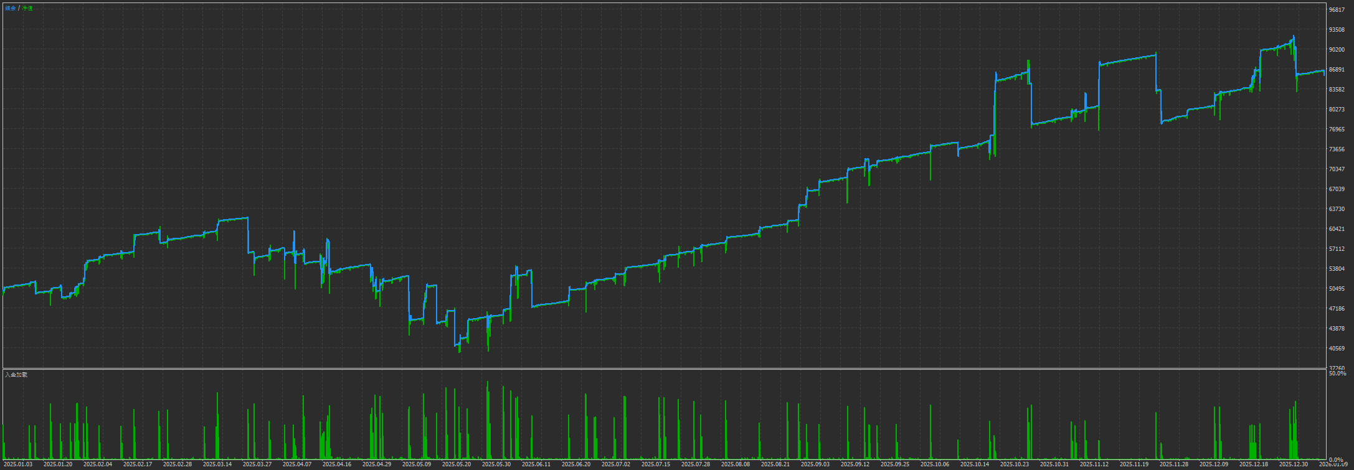Click the 83582 value on the price scale
Image resolution: width=1354 pixels, height=470 pixels.
point(1337,90)
